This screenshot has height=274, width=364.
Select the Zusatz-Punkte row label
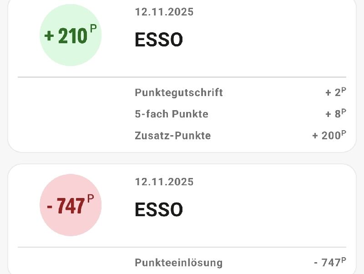coord(173,136)
